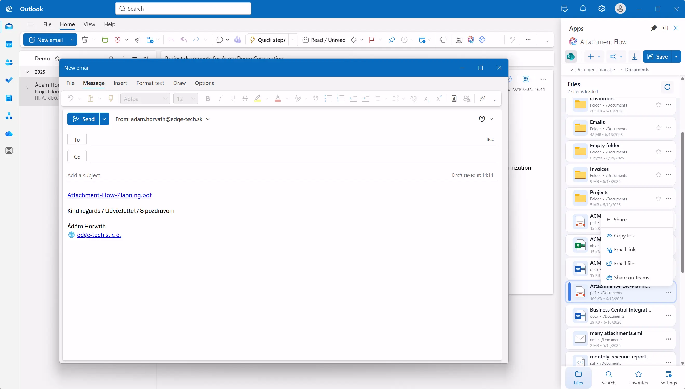Open the Format text tab
This screenshot has width=685, height=389.
[x=150, y=83]
